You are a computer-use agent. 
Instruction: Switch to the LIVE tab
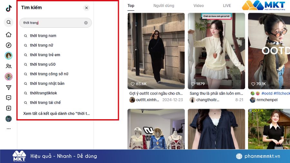click(x=227, y=6)
